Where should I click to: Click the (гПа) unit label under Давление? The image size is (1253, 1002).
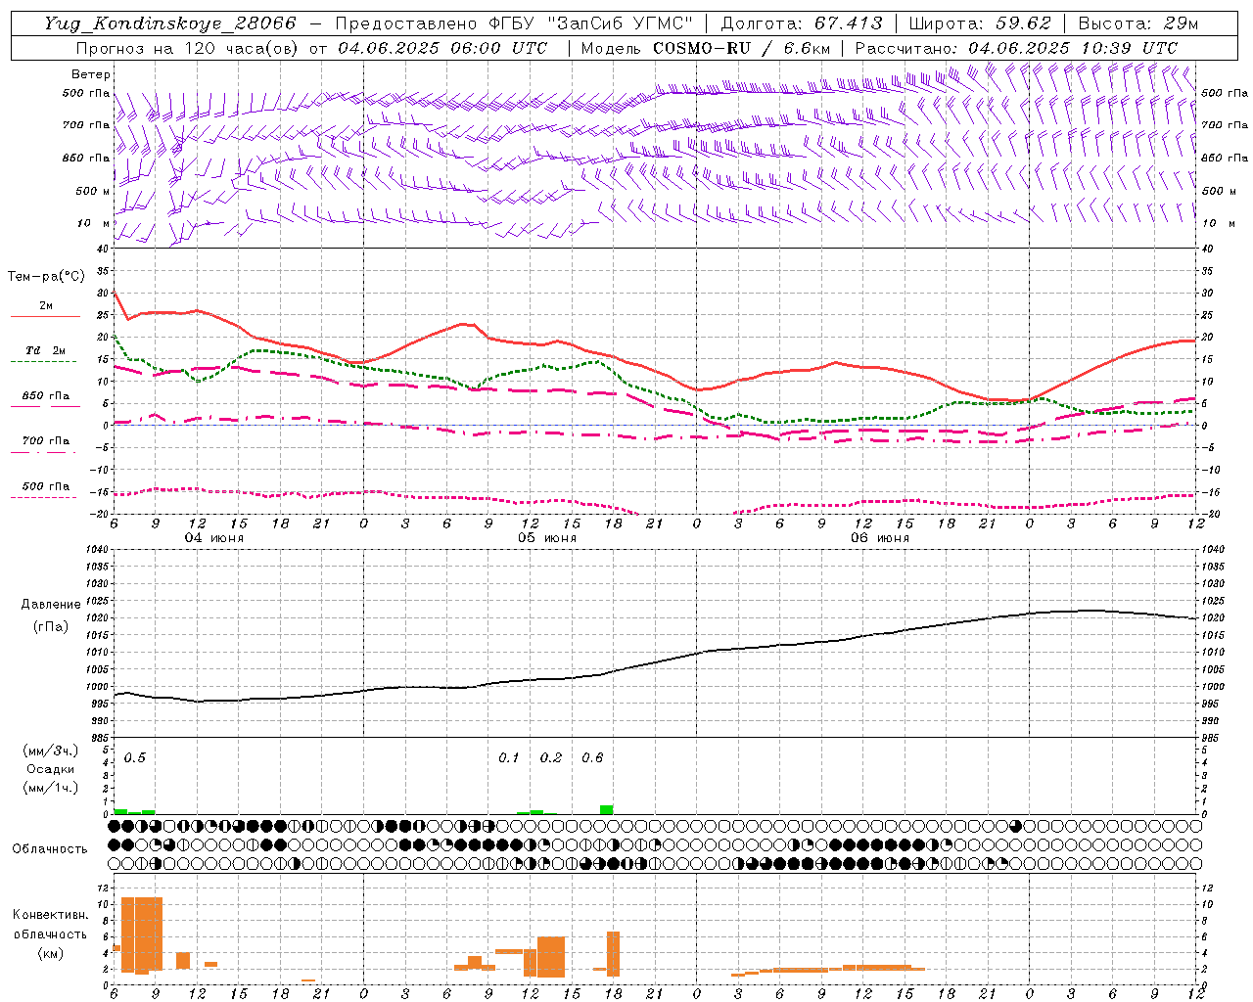(x=49, y=627)
